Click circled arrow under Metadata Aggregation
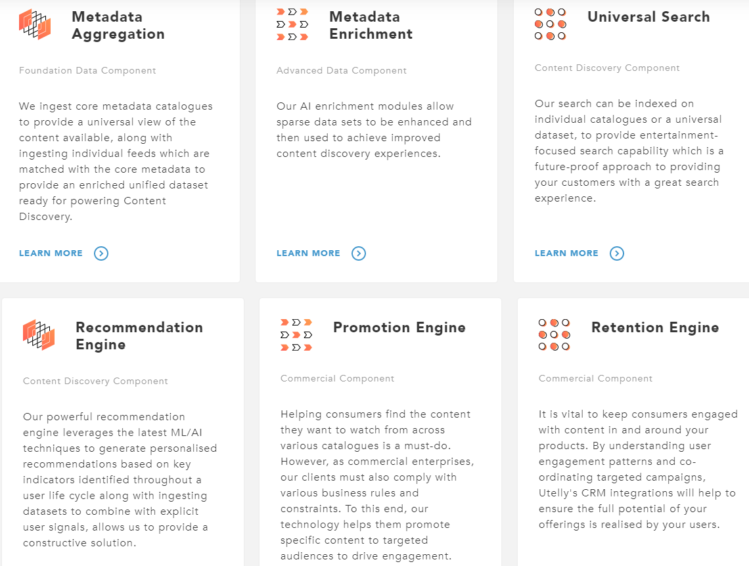The width and height of the screenshot is (749, 566). (101, 253)
